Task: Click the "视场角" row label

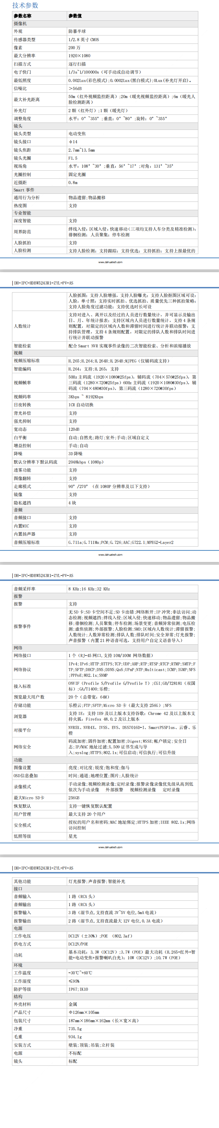Action: click(20, 166)
